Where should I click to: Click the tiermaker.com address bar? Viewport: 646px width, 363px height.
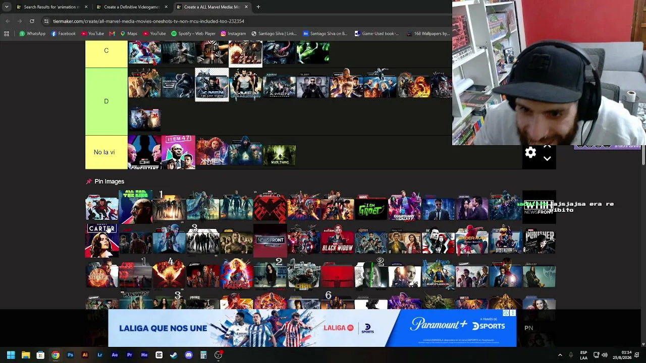(x=247, y=21)
